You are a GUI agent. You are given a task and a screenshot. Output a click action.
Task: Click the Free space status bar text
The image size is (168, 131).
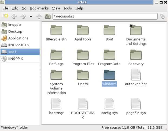pyautogui.click(x=132, y=127)
